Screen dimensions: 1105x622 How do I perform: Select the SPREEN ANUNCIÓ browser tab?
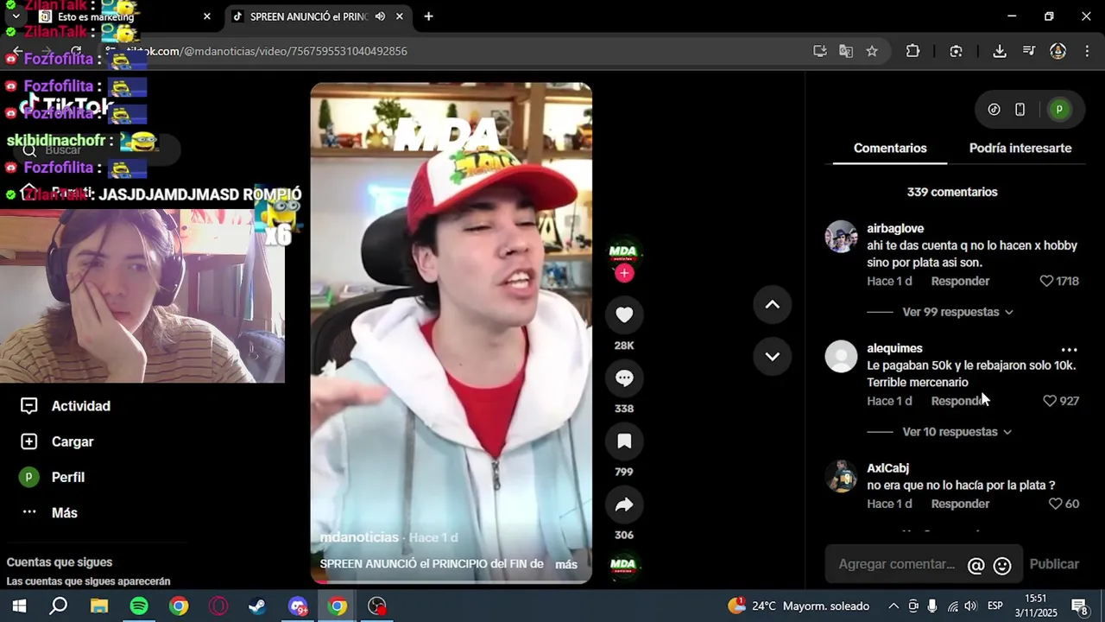pos(318,16)
